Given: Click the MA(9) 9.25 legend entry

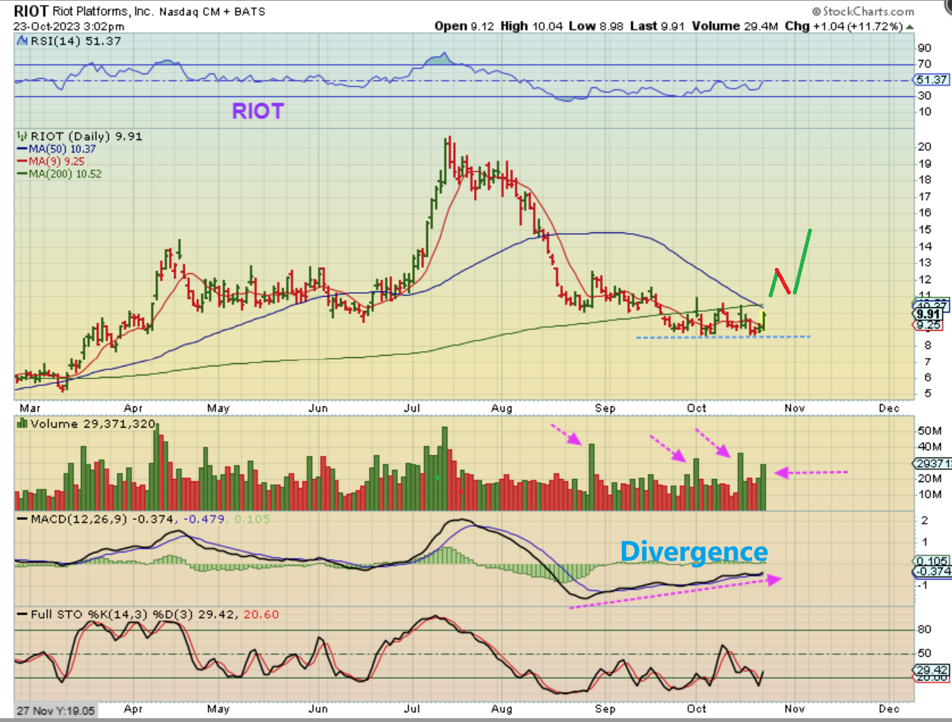Looking at the screenshot, I should point(56,161).
